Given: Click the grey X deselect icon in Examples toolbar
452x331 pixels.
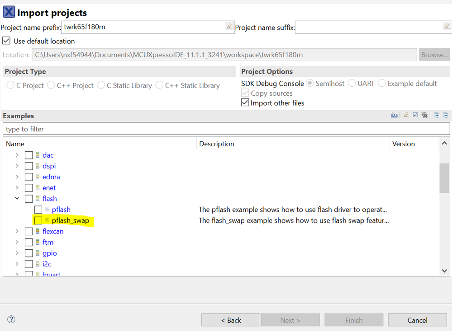Looking at the screenshot, I should tap(424, 116).
